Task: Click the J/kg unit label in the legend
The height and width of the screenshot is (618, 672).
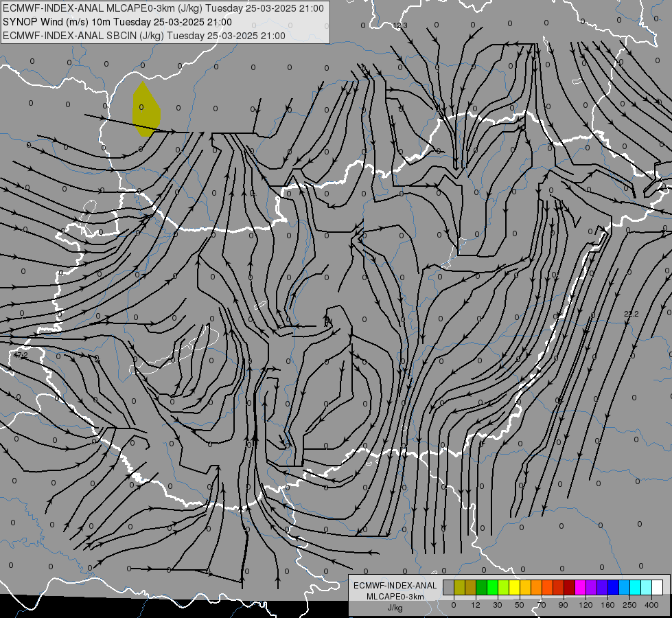Action: click(395, 608)
